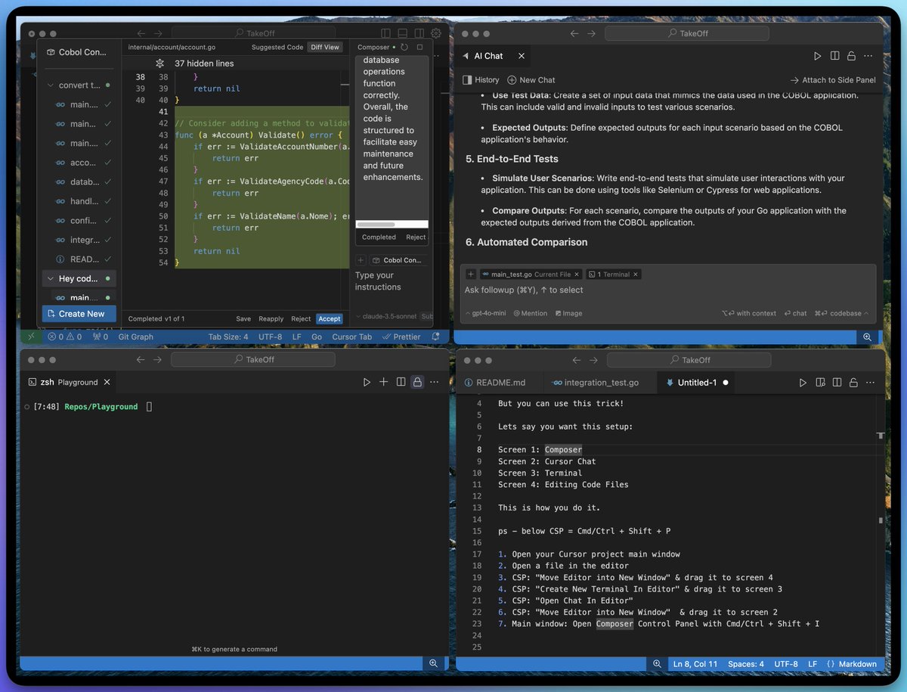Click the square maximize icon beside Composer label
907x692 pixels.
tap(420, 47)
